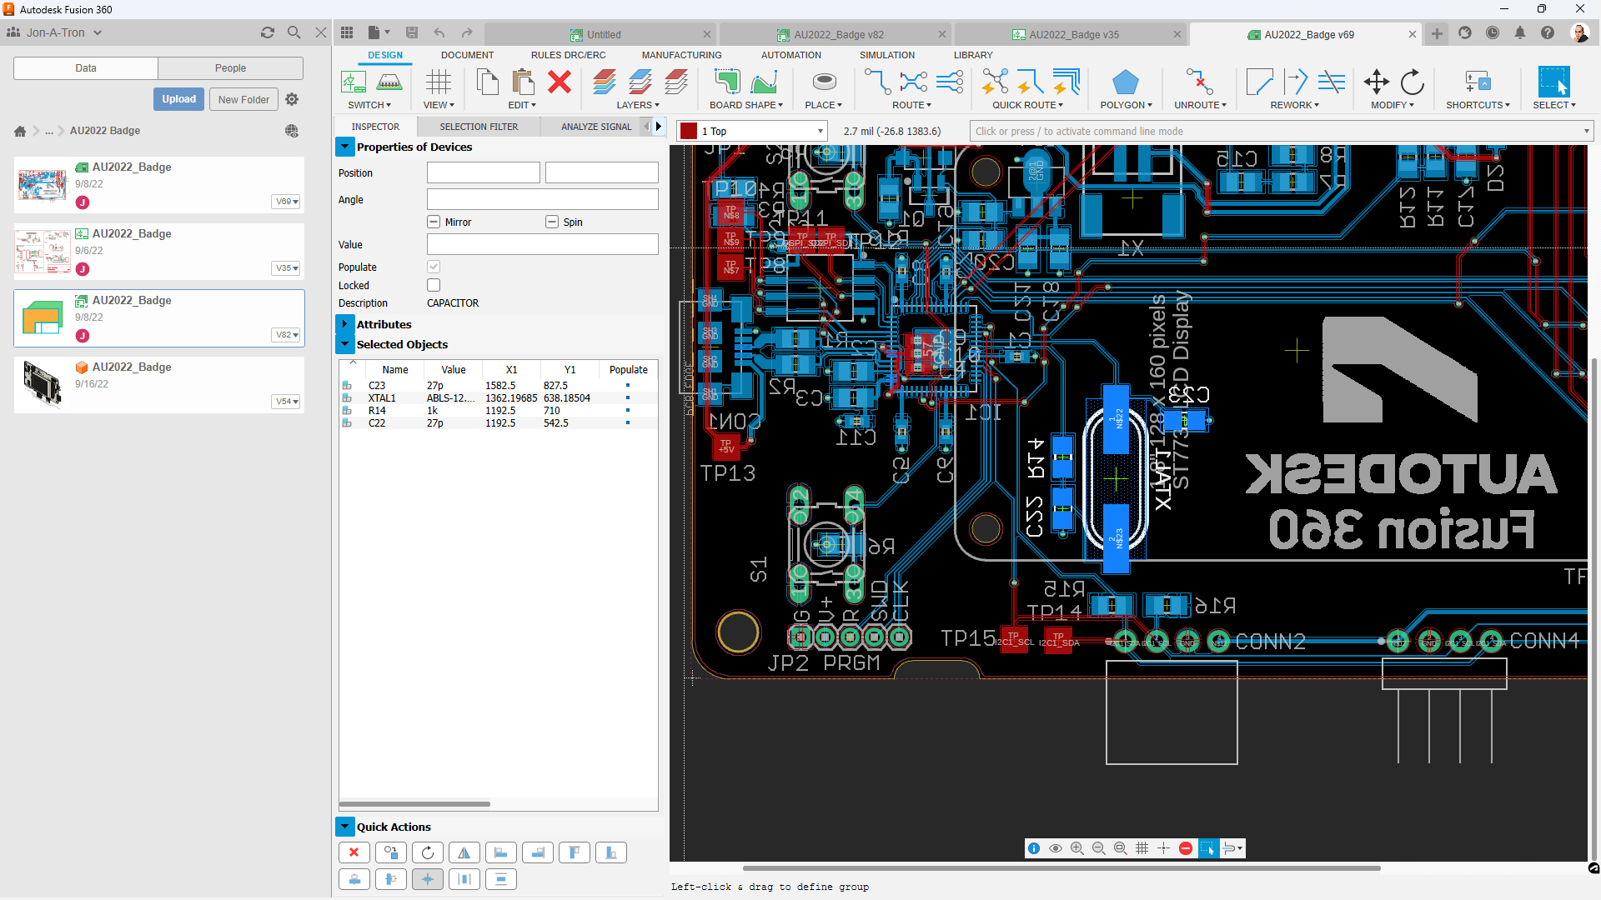
Task: Click the rotate quick action button
Action: 428,852
